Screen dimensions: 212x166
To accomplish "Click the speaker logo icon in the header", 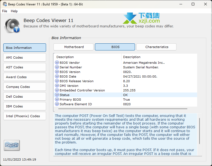I will tap(12, 26).
